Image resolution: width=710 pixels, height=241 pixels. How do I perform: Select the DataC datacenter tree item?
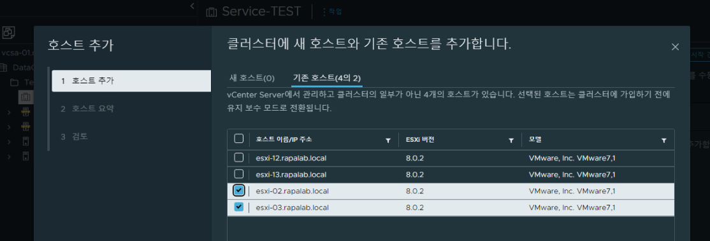[x=23, y=67]
